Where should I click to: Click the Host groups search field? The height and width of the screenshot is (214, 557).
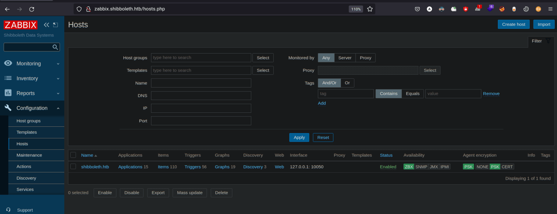tap(201, 58)
